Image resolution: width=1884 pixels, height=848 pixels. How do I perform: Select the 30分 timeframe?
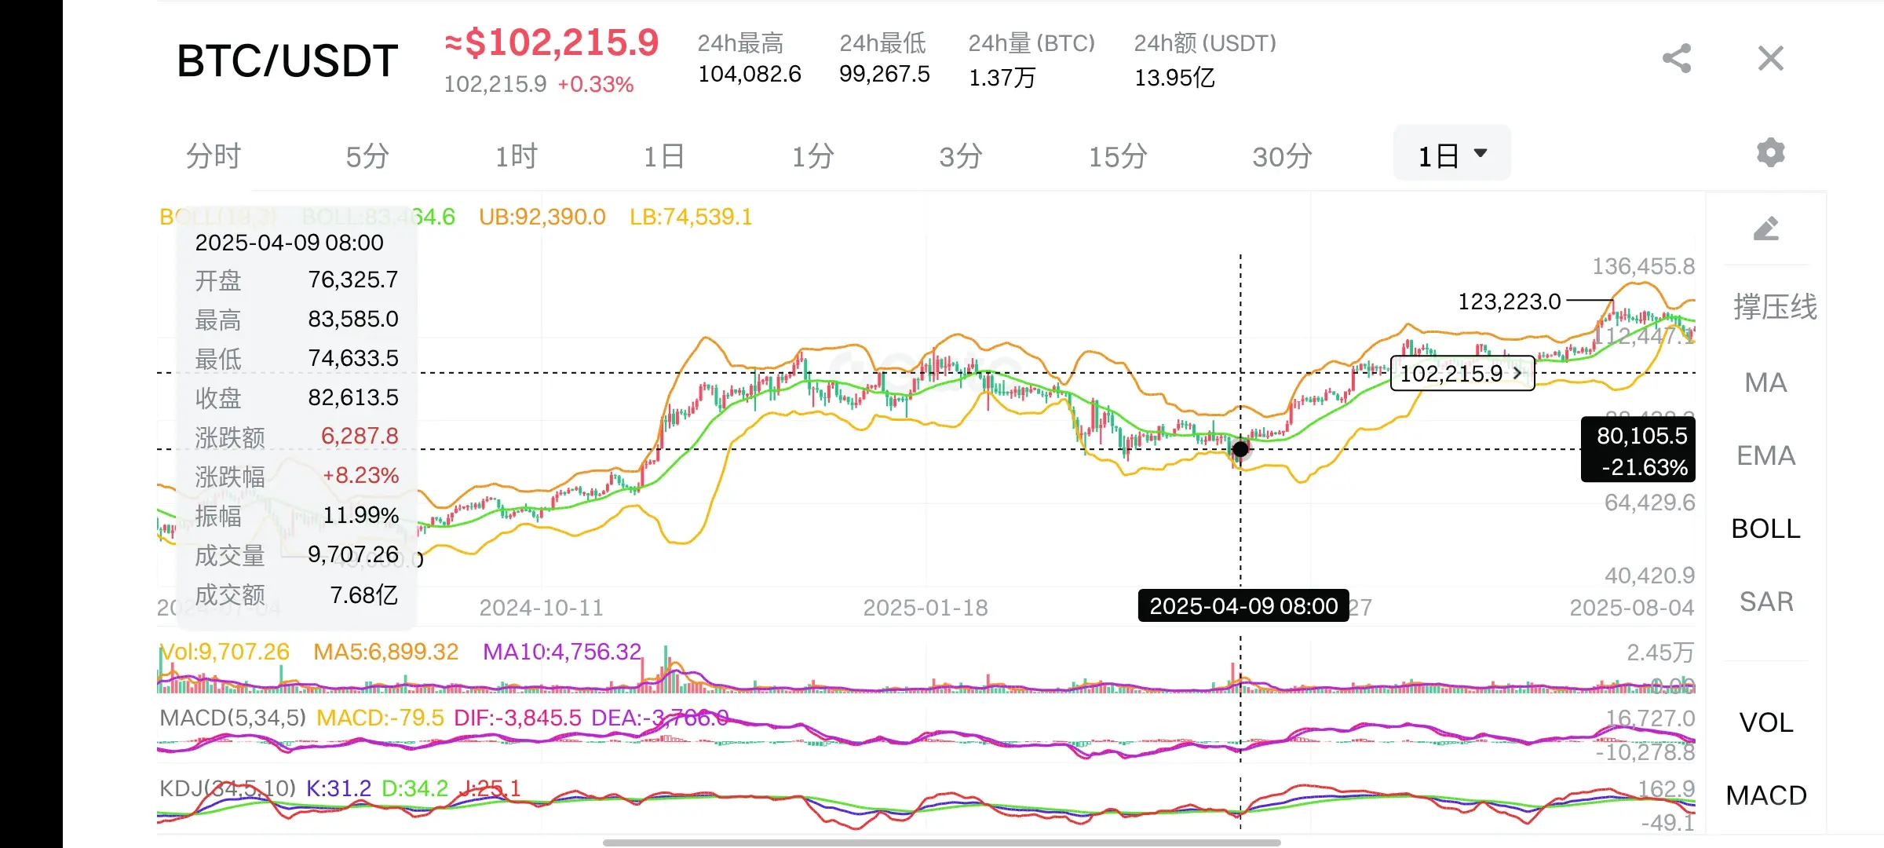pyautogui.click(x=1281, y=156)
